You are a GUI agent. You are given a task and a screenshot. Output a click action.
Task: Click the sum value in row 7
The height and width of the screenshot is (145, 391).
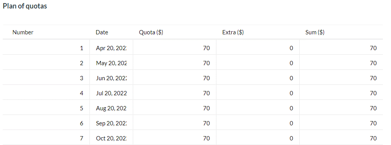click(x=373, y=138)
